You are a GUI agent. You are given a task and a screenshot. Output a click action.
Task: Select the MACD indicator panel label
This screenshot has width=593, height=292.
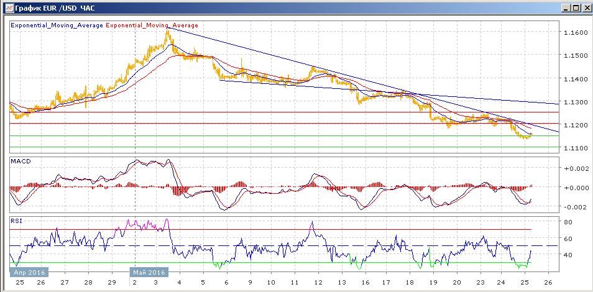[21, 162]
